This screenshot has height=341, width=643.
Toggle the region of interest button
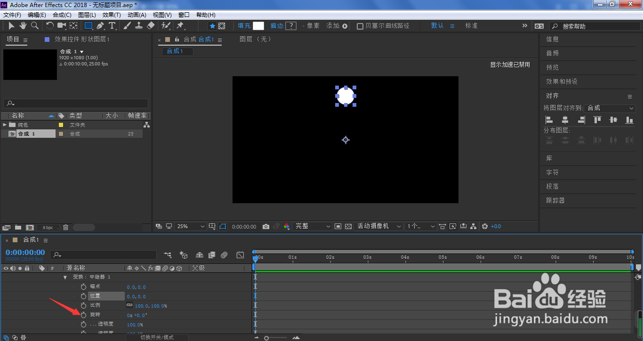tap(338, 226)
